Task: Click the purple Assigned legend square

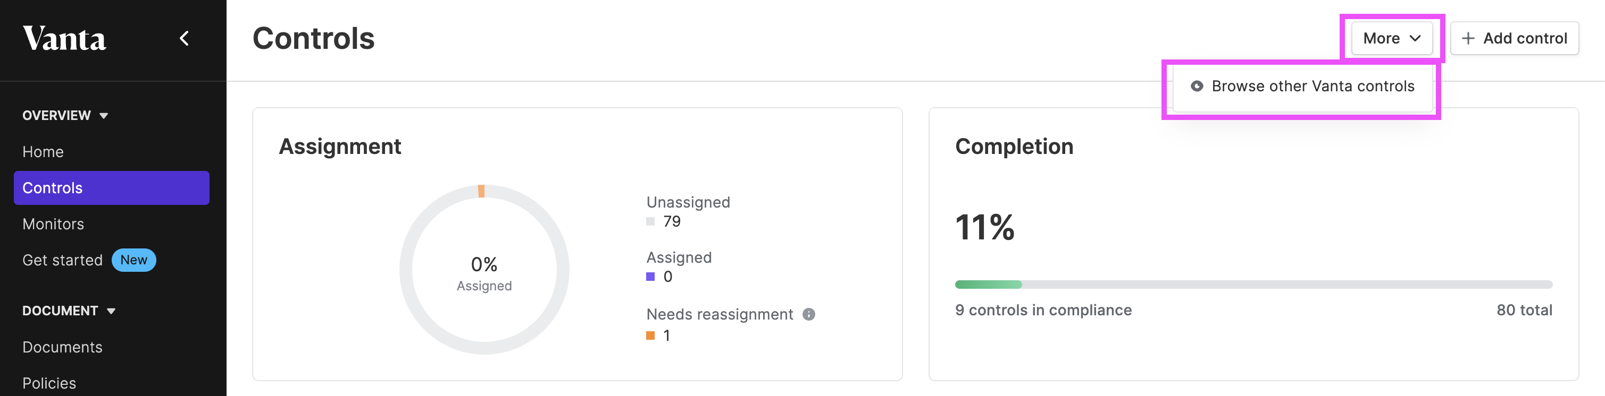Action: [x=650, y=277]
